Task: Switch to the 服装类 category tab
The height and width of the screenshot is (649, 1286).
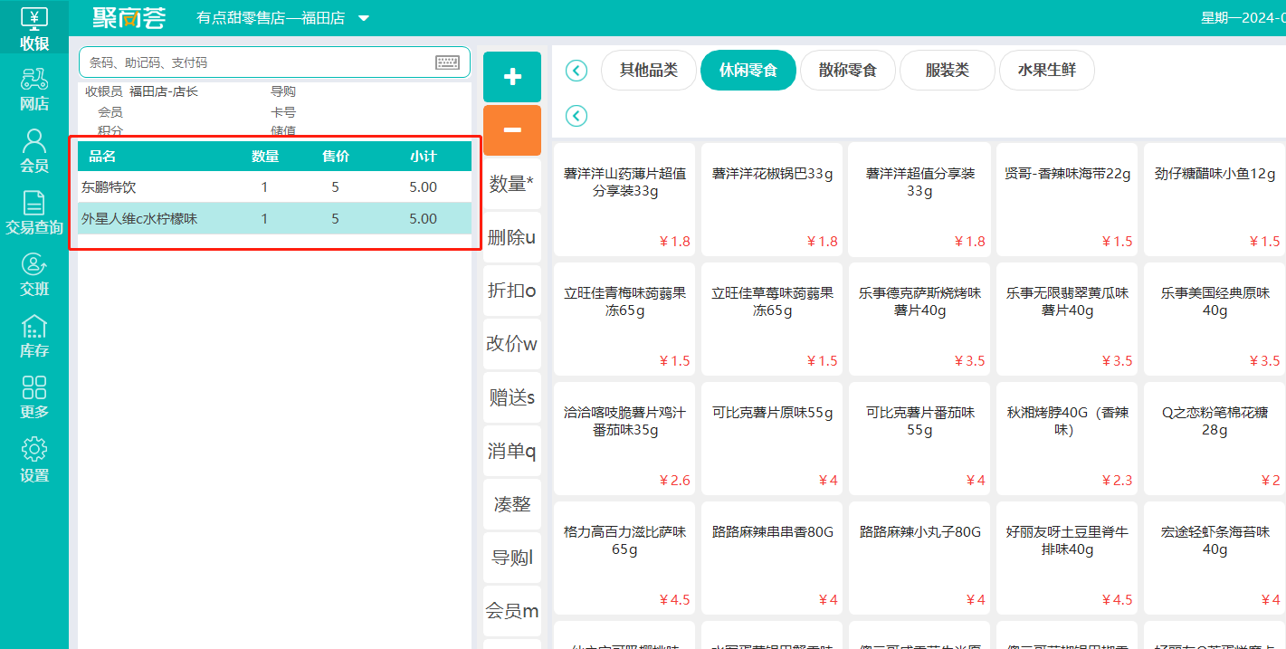Action: click(948, 71)
